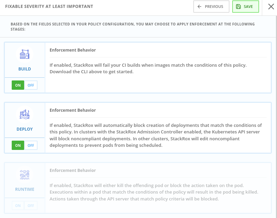
Task: Click the disabled Runtime ON toggle
Action: 18,206
